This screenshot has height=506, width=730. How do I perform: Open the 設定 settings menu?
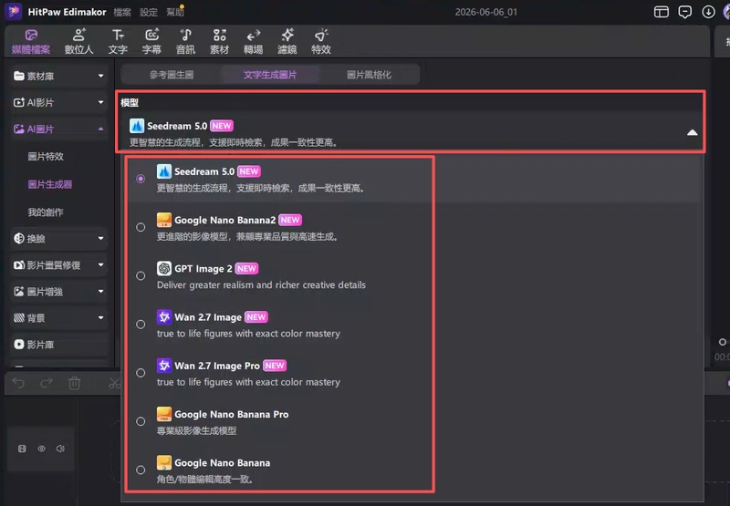point(149,13)
